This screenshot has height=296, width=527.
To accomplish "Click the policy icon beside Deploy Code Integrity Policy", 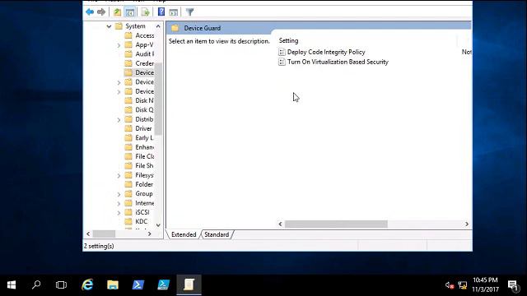I will click(x=282, y=52).
